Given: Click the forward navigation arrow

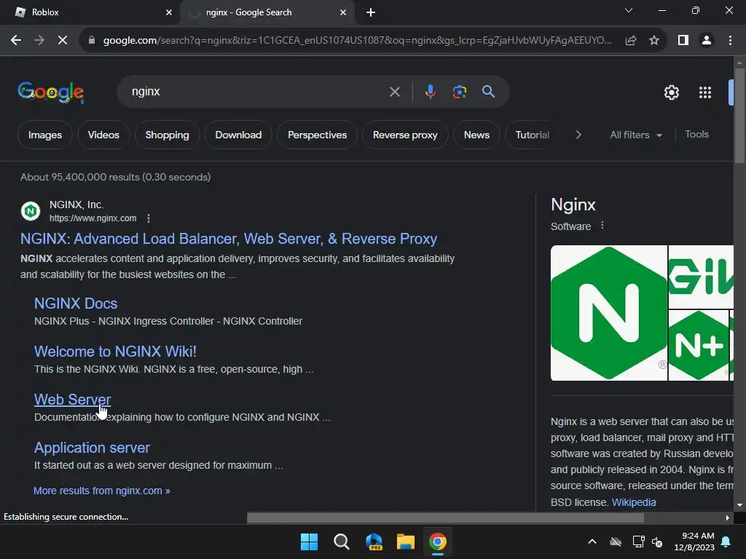Looking at the screenshot, I should 39,41.
